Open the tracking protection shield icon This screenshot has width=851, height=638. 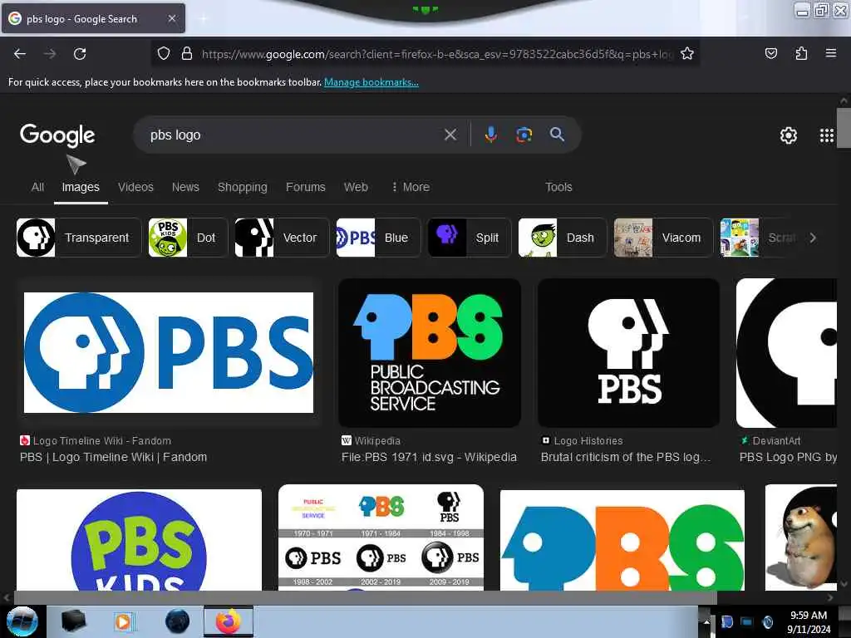[164, 54]
